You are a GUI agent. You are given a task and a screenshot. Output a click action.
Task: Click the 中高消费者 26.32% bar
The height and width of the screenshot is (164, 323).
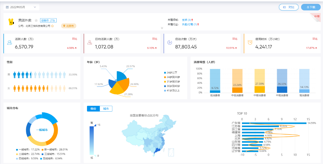[282, 90]
